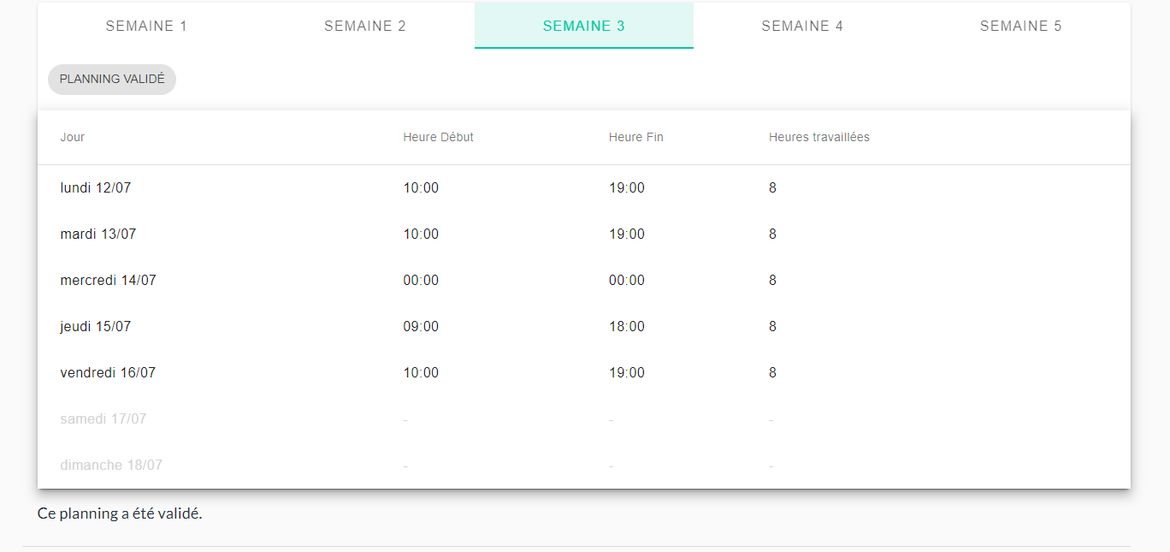The height and width of the screenshot is (552, 1170).
Task: Click the Heures travaillées column header
Action: pyautogui.click(x=819, y=137)
